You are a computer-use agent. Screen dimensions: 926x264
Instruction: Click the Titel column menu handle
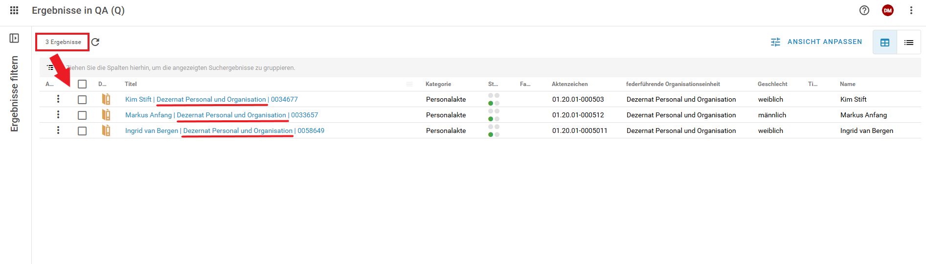409,84
